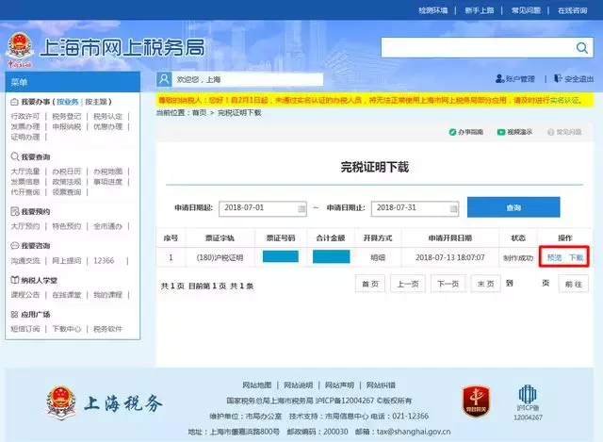Select the 我要查询 menu heading
The width and height of the screenshot is (603, 442).
tap(36, 157)
